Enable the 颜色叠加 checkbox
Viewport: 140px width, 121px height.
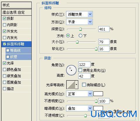tap(4, 70)
